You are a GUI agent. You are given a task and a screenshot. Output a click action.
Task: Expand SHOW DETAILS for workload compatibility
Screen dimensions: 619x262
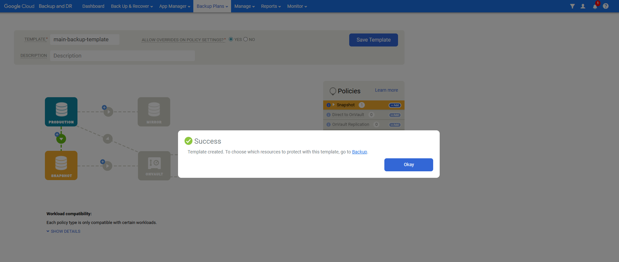(63, 231)
